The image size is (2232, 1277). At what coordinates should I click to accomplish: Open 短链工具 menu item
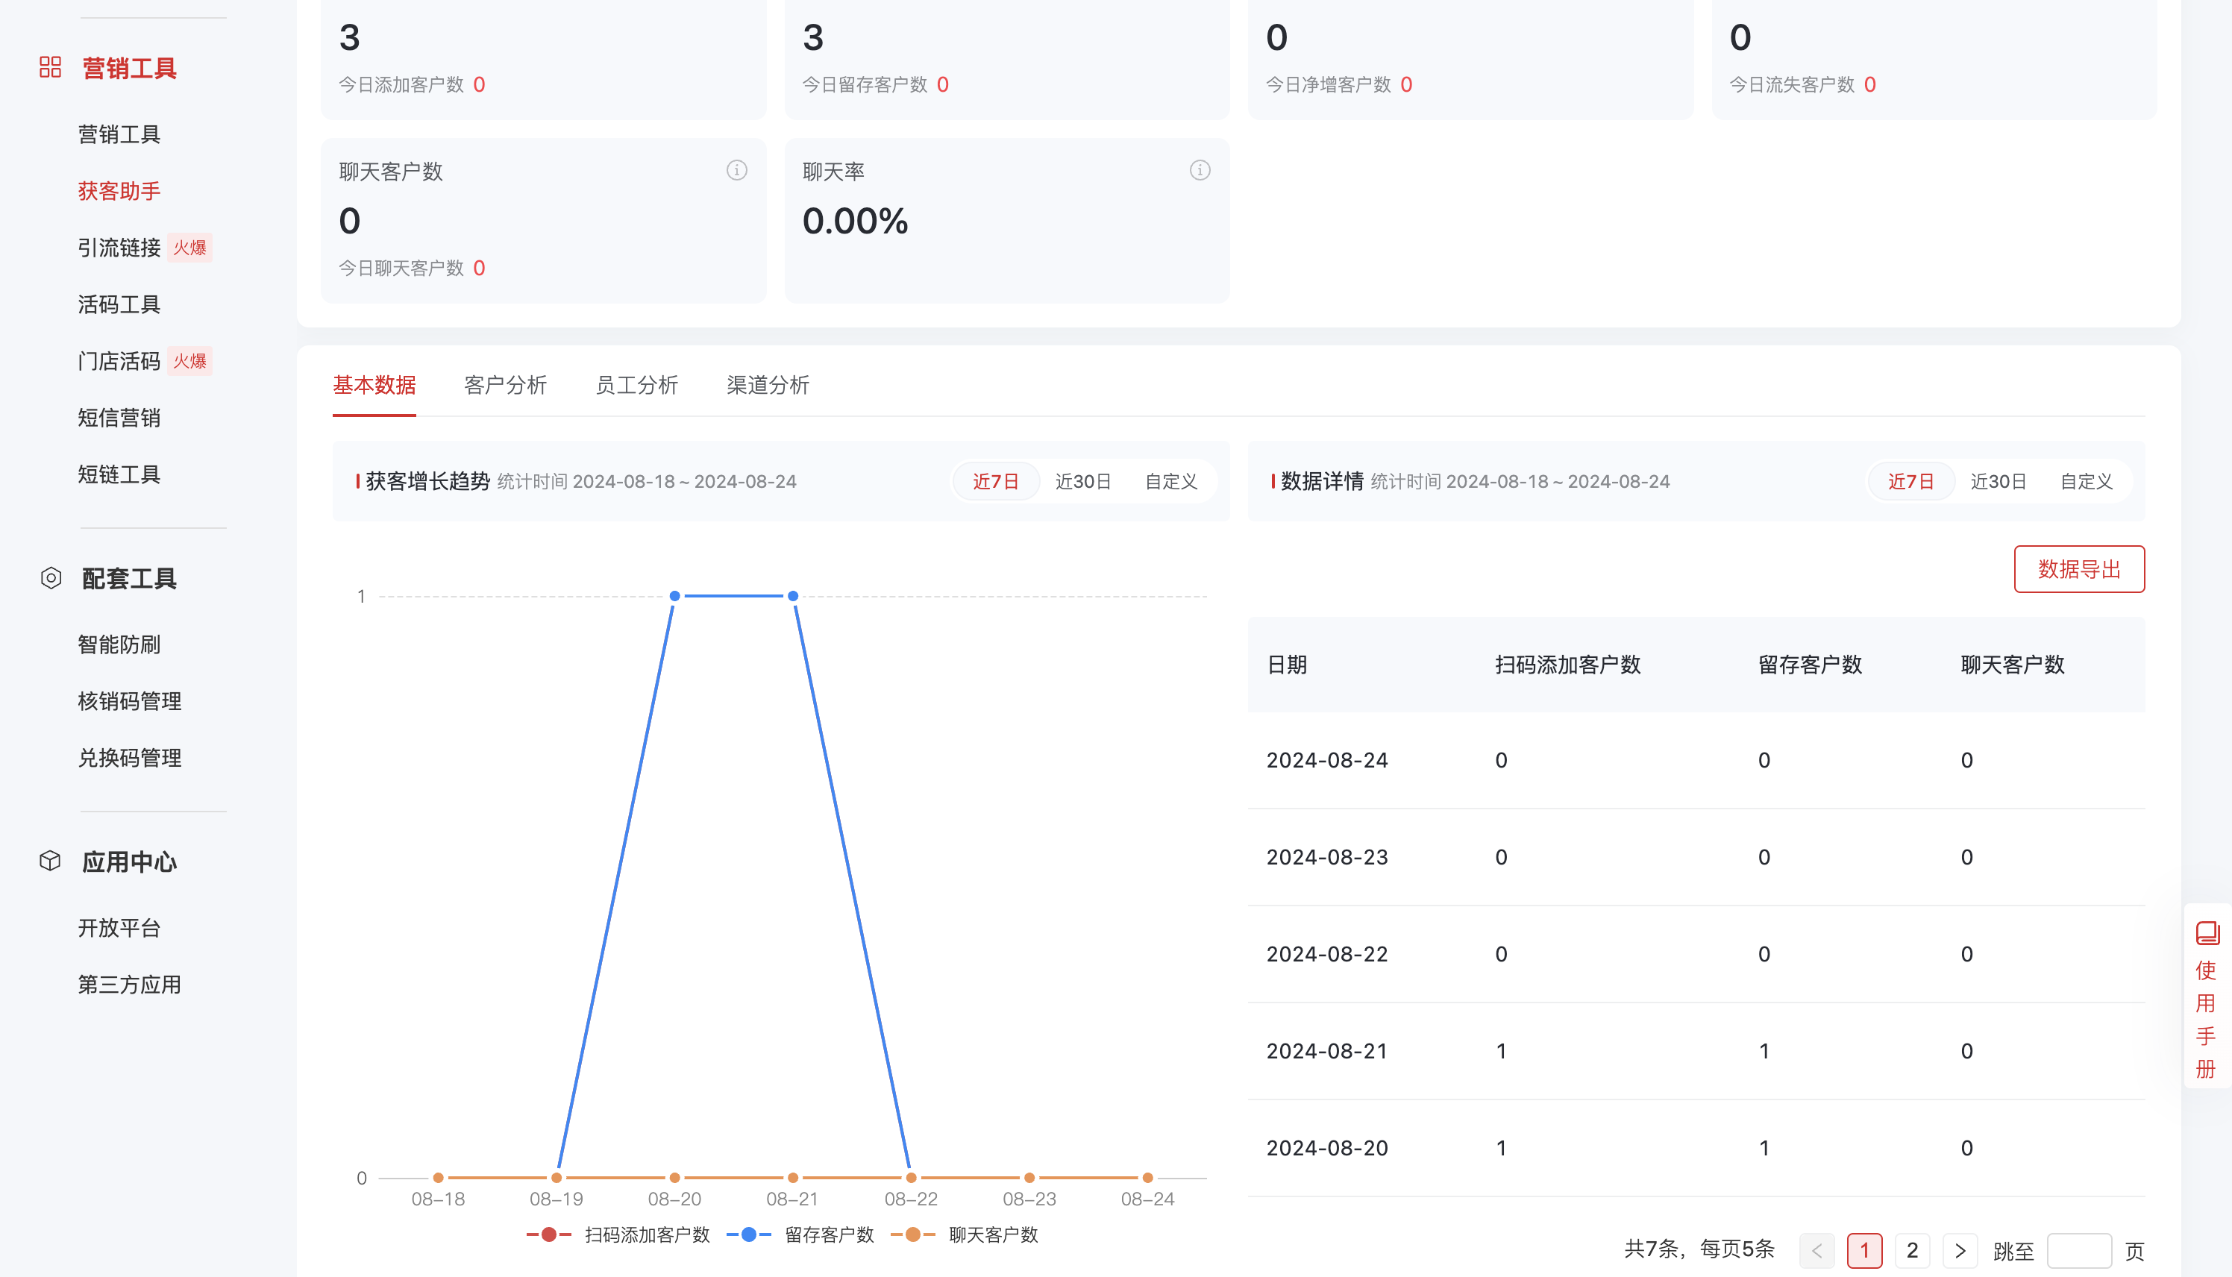coord(119,474)
